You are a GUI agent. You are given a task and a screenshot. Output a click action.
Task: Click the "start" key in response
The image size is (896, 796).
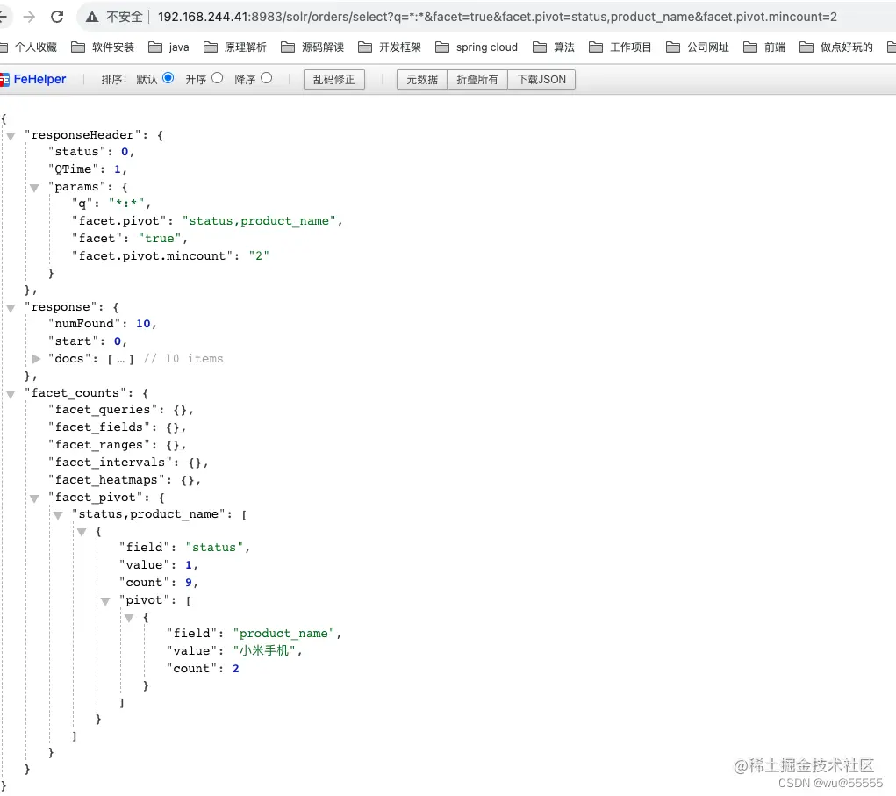pyautogui.click(x=73, y=341)
